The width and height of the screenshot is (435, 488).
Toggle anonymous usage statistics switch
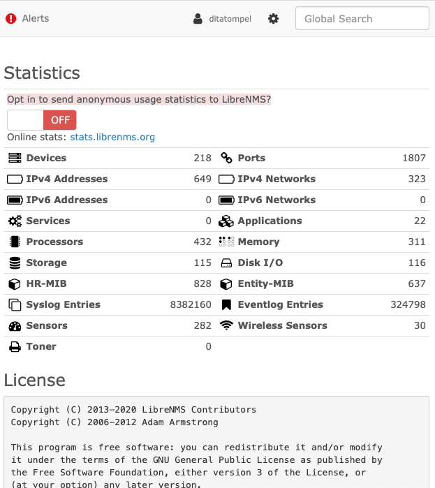[x=42, y=120]
